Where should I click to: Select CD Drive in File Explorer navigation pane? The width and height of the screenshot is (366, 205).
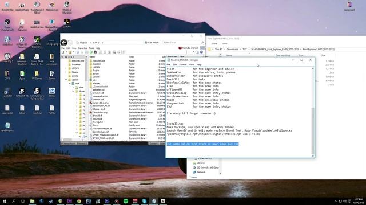pyautogui.click(x=206, y=167)
